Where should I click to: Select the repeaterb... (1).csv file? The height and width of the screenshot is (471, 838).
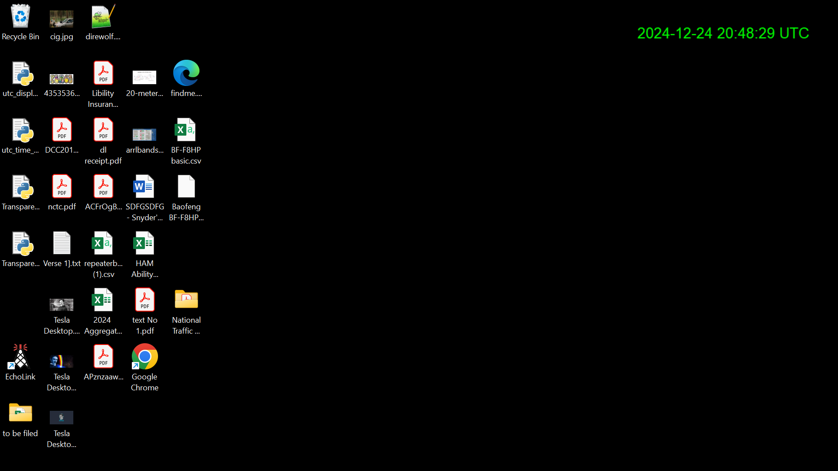[x=103, y=255]
